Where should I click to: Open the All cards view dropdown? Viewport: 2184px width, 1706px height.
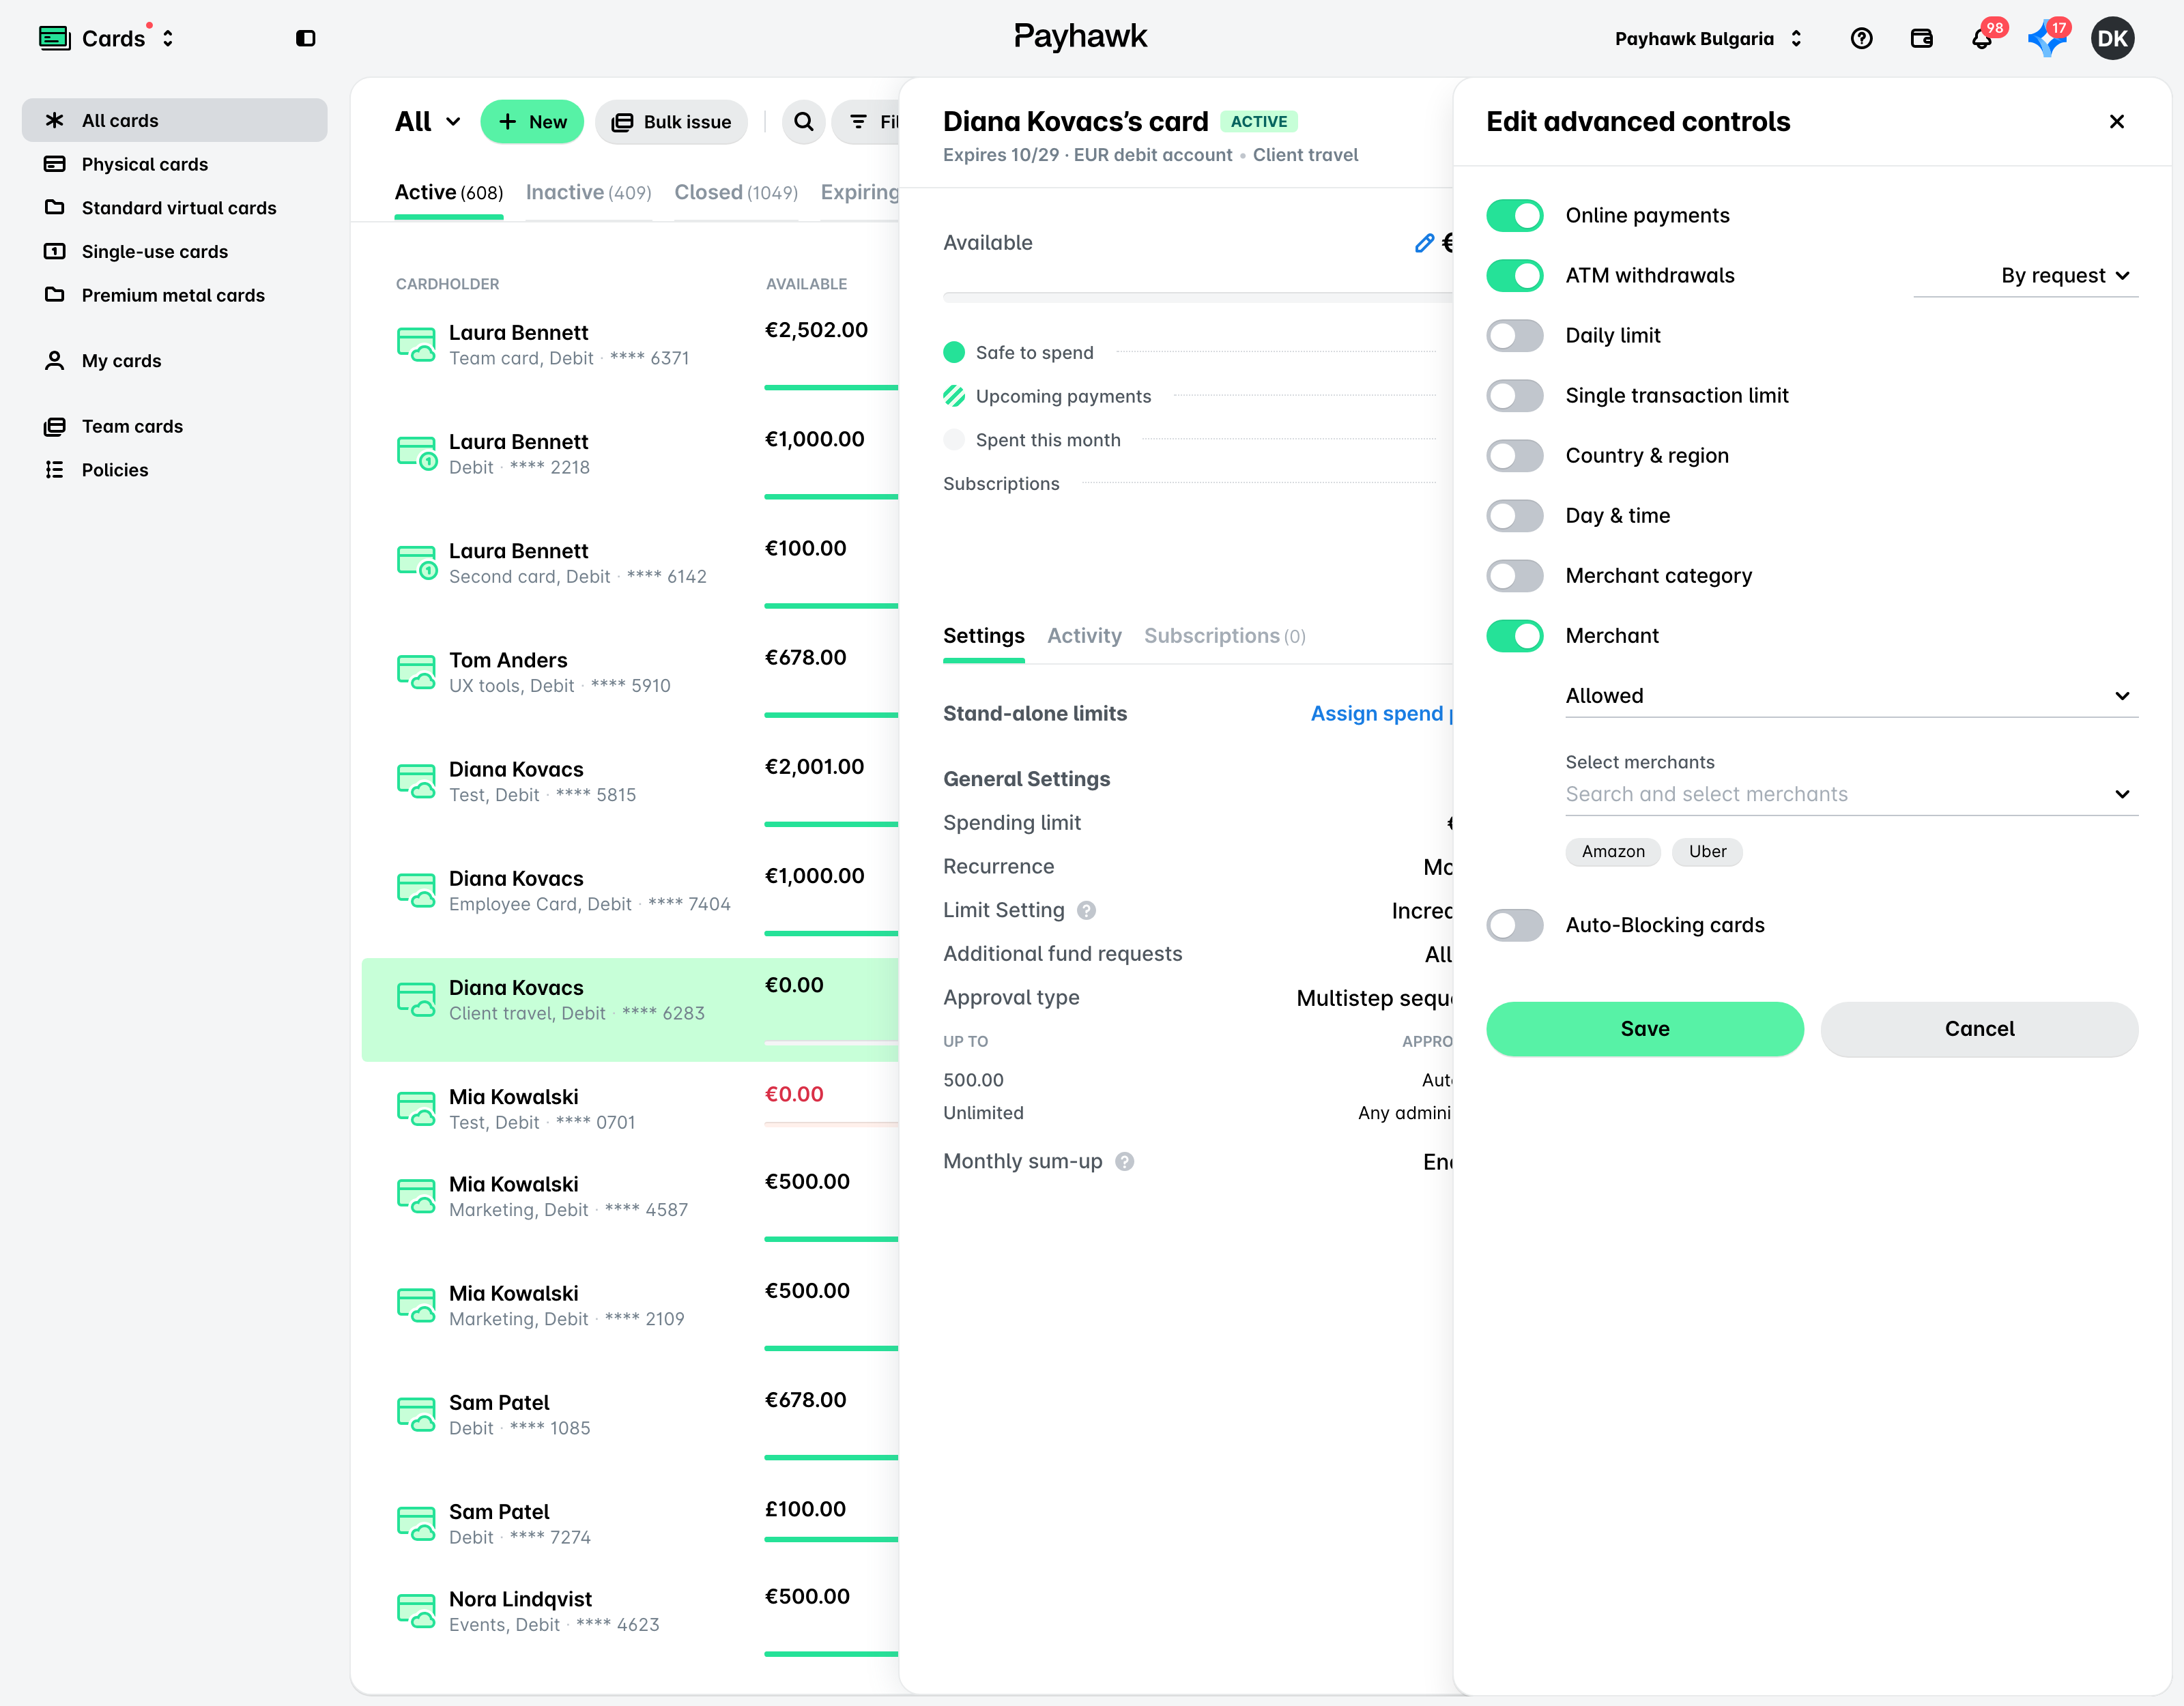(428, 122)
